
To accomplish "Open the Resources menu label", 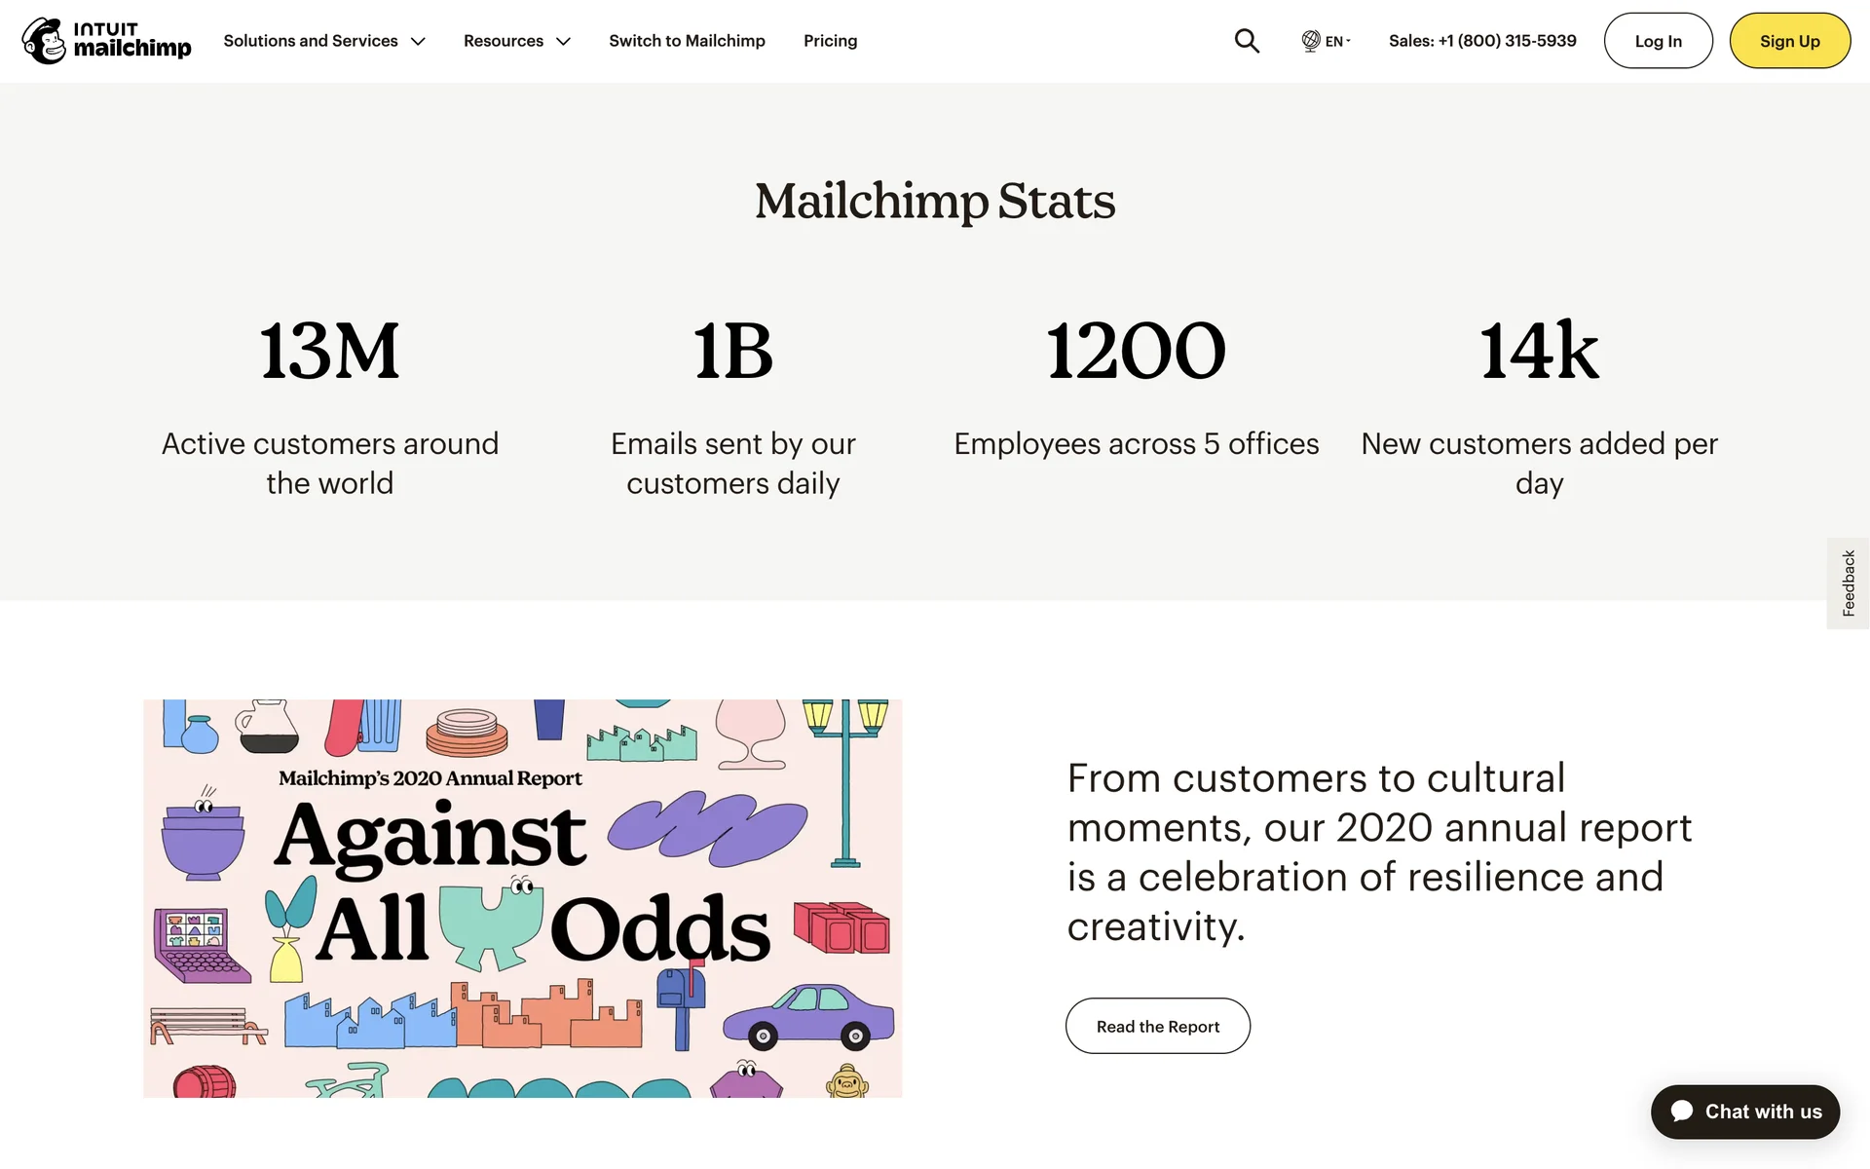I will [x=503, y=41].
